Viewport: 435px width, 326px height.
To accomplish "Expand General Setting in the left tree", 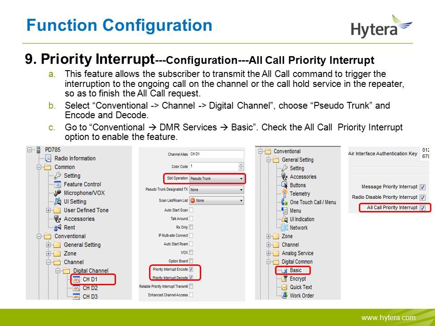I will (48, 245).
